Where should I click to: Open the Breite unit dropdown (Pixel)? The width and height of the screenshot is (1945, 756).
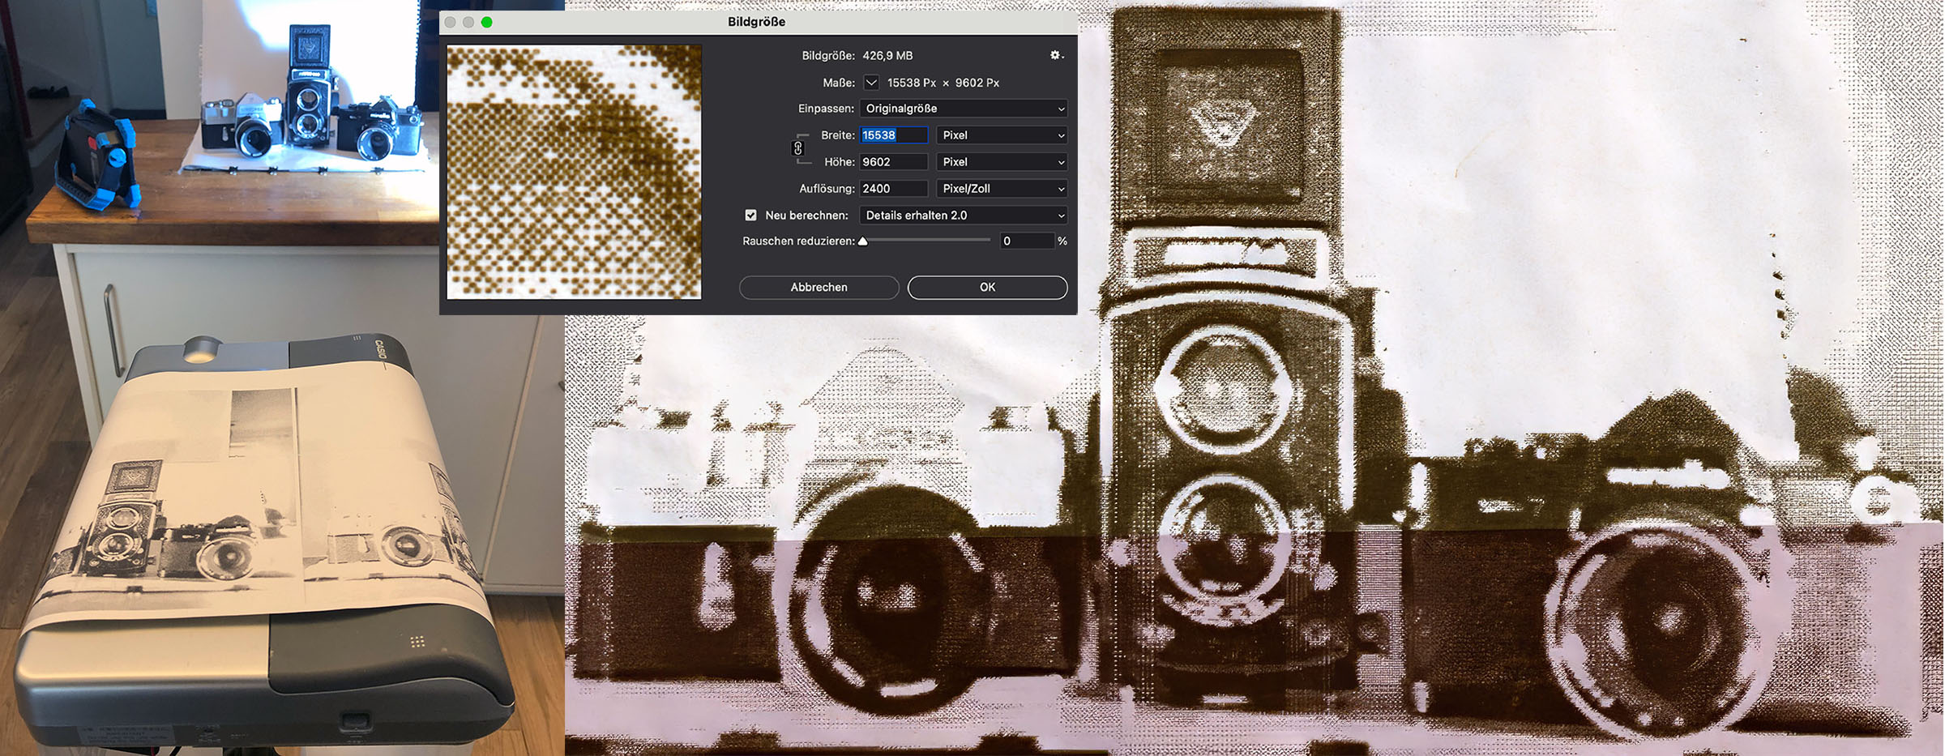[1002, 135]
